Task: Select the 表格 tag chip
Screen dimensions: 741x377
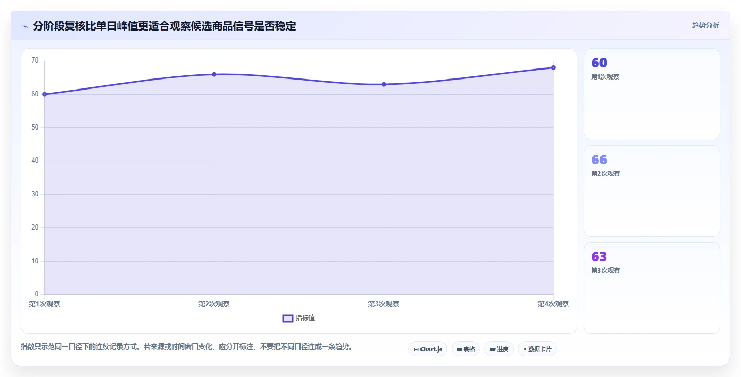Action: 465,349
